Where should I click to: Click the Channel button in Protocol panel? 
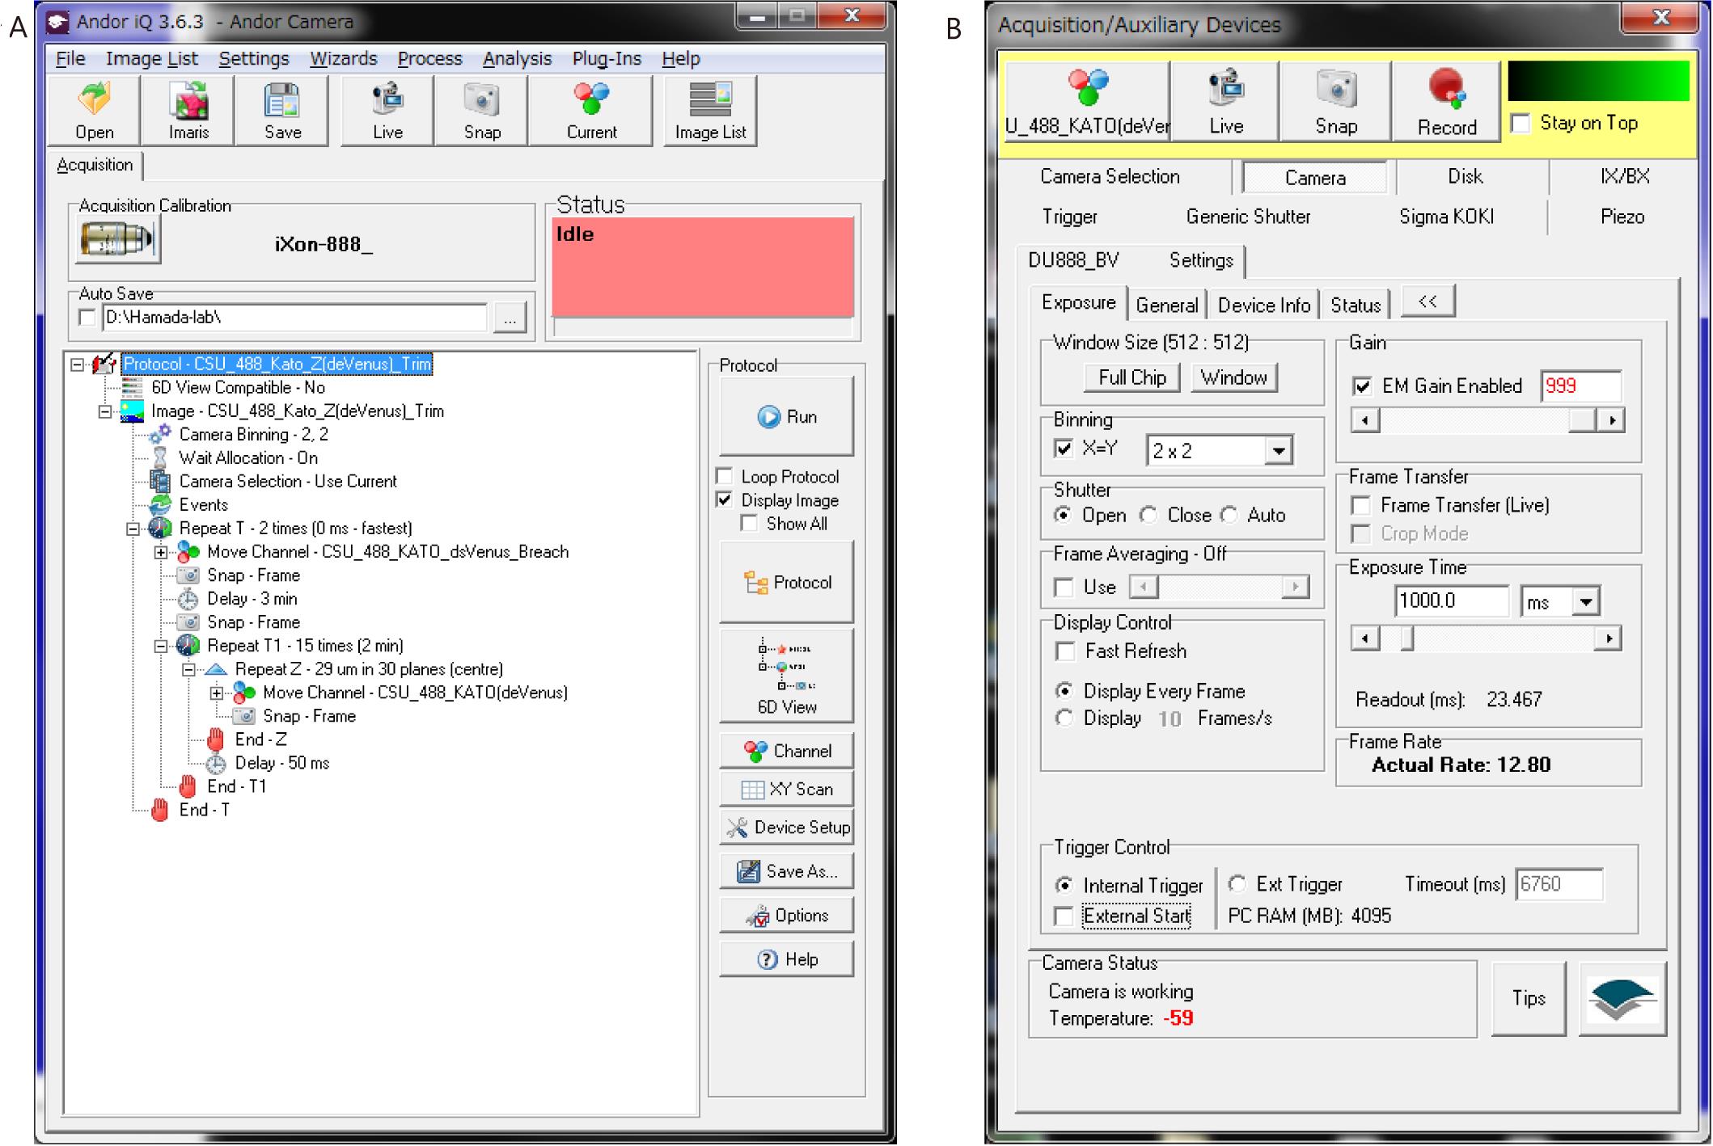coord(786,751)
